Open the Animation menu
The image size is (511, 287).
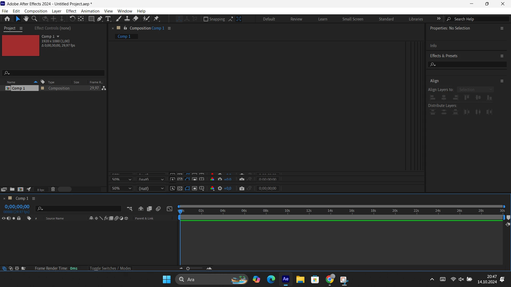coord(90,11)
